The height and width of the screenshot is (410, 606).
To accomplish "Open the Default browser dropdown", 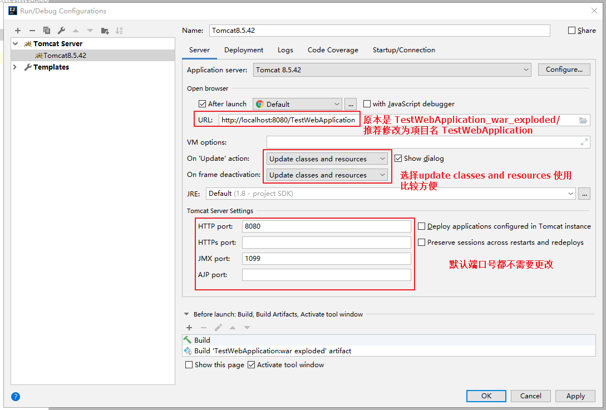I will pos(297,104).
